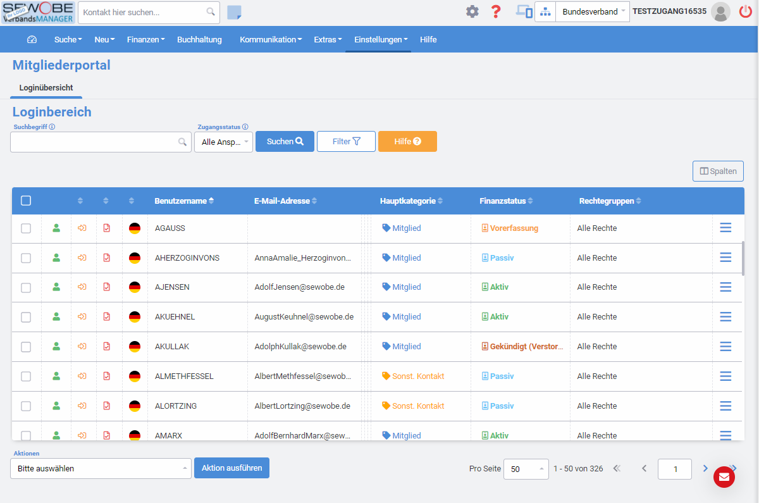This screenshot has height=503, width=759.
Task: Expand the Einstellungen menu
Action: (381, 39)
